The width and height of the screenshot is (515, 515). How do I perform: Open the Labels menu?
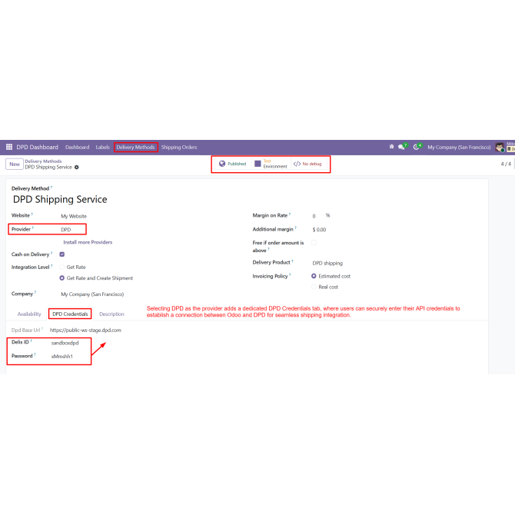tap(102, 147)
